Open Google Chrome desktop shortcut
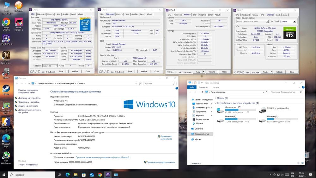The height and width of the screenshot is (178, 316). pos(6,24)
